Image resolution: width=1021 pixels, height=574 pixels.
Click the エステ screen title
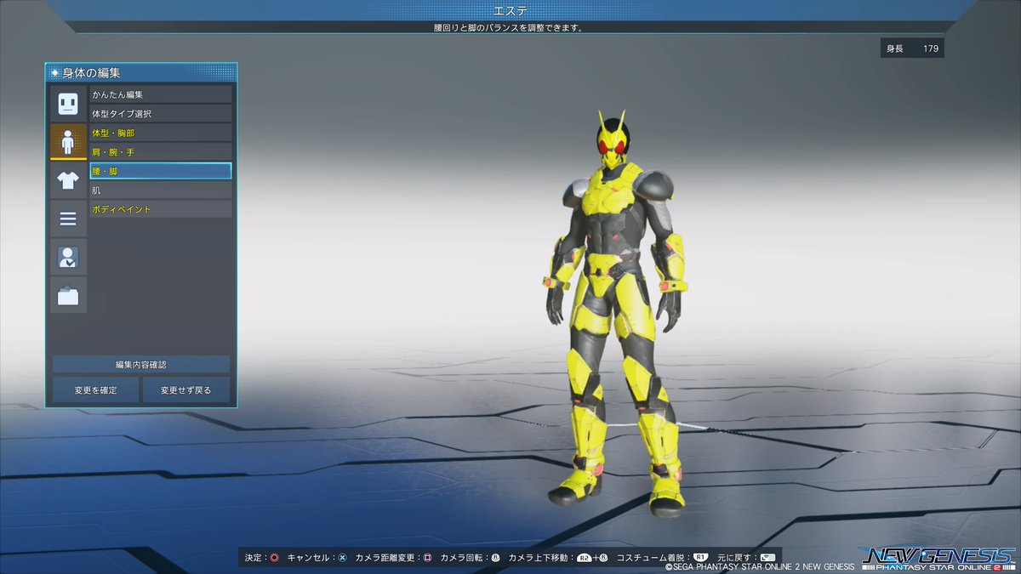pos(510,10)
